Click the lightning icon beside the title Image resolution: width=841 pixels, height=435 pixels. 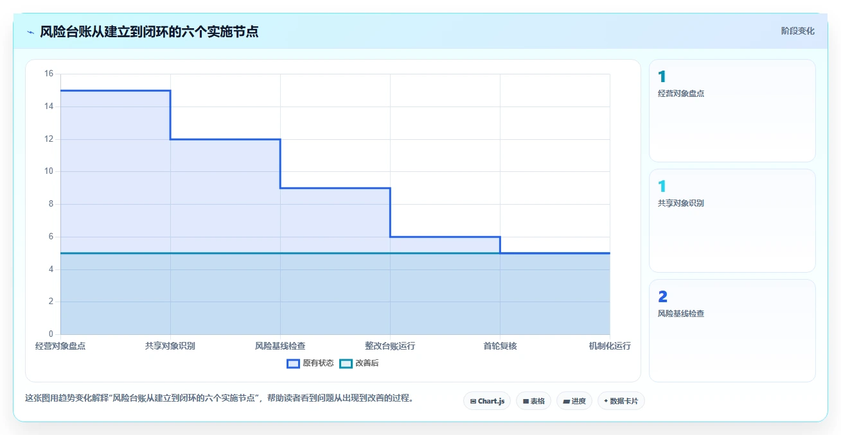pos(30,31)
